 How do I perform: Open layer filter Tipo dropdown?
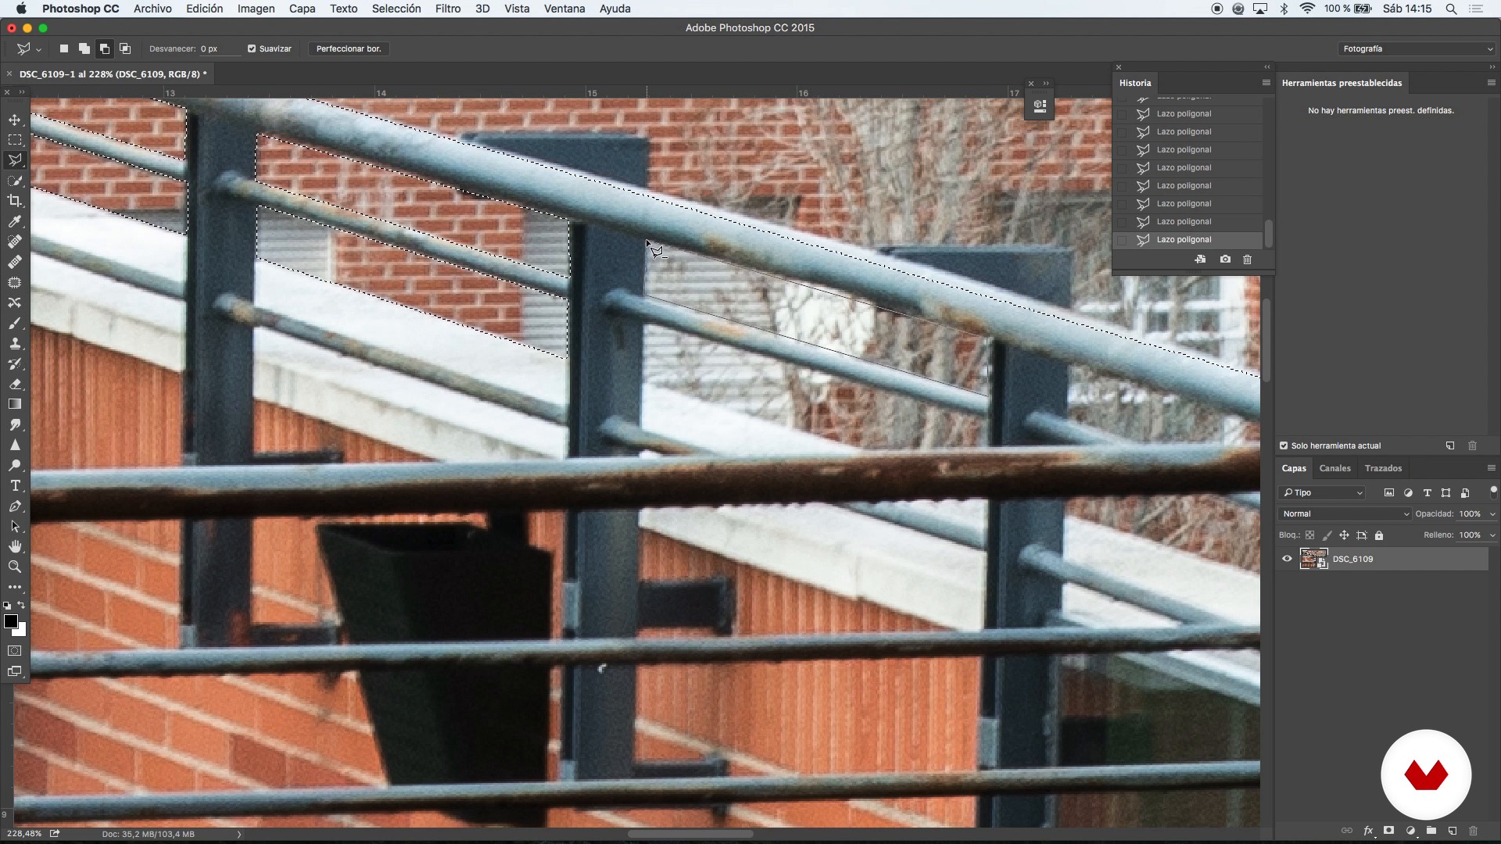coord(1322,493)
